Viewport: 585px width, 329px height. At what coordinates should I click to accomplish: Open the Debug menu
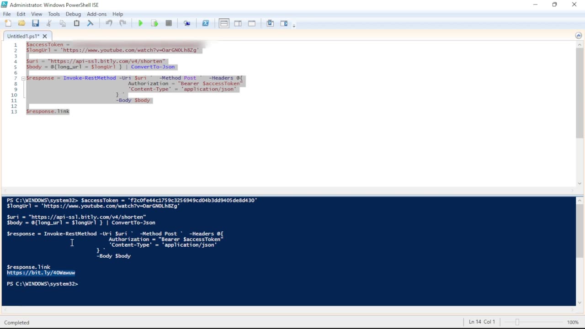[x=73, y=14]
